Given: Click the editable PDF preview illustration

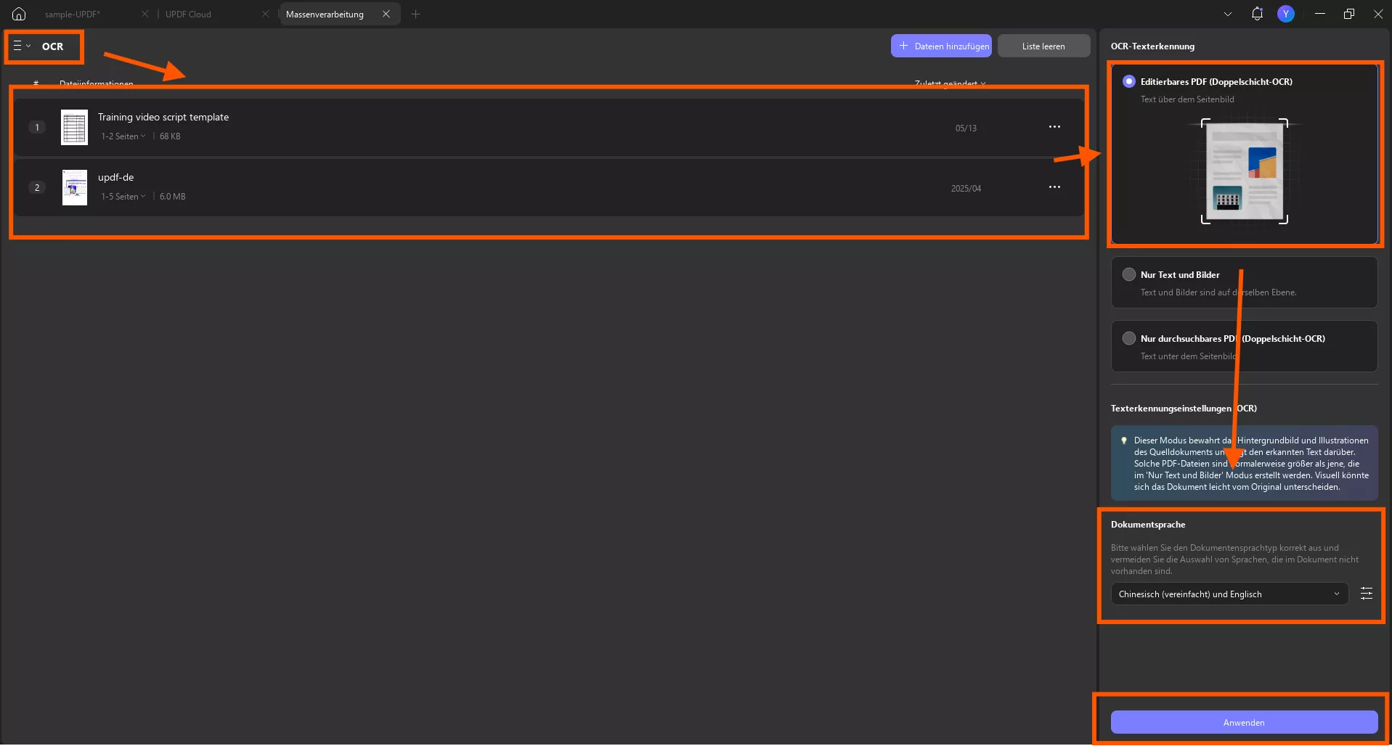Looking at the screenshot, I should pyautogui.click(x=1245, y=171).
